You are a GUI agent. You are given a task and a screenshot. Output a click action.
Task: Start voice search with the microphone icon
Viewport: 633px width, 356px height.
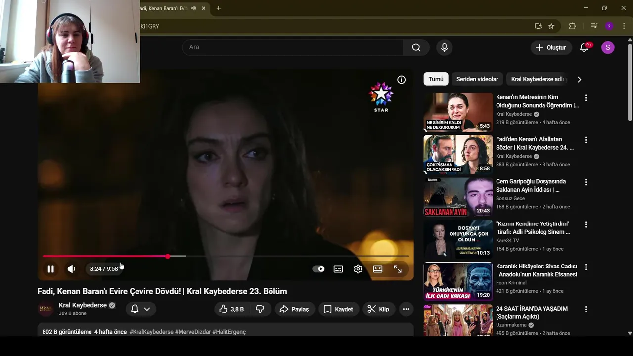click(444, 47)
